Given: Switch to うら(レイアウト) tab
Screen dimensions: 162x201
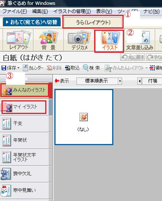Looking at the screenshot, I should [x=93, y=22].
